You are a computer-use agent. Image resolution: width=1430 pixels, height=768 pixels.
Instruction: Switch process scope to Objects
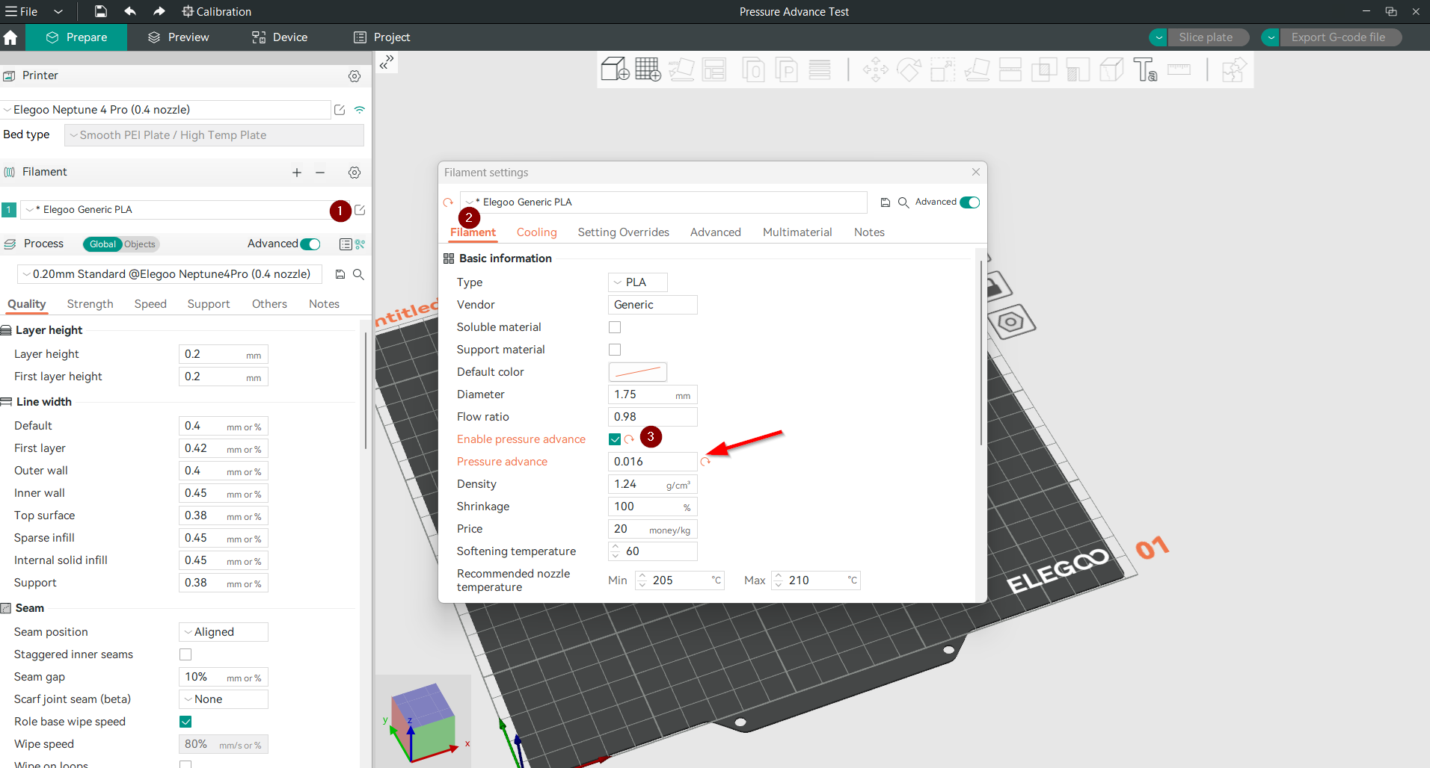point(140,244)
